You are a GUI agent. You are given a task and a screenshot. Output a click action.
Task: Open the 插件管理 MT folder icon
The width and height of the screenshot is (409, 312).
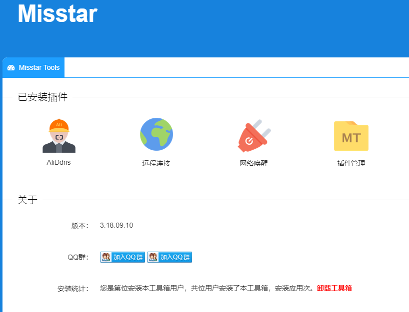pos(351,136)
